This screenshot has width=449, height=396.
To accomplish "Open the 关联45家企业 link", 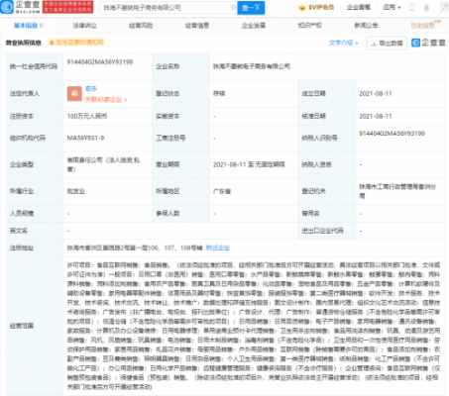I will pyautogui.click(x=106, y=99).
